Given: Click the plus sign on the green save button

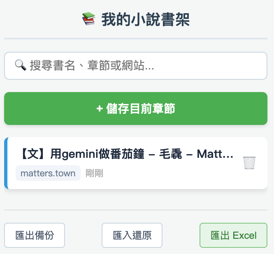Looking at the screenshot, I should tap(99, 109).
